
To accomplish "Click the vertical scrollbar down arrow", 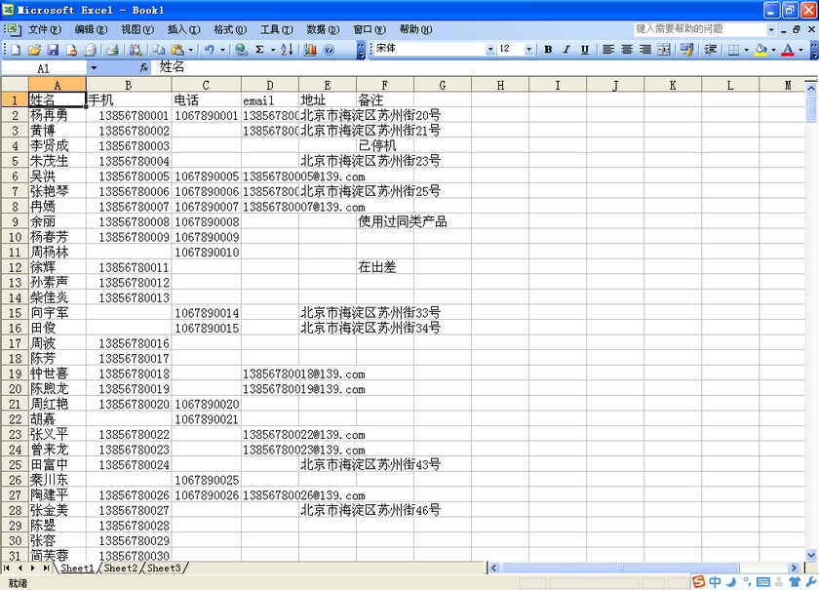I will tap(810, 556).
